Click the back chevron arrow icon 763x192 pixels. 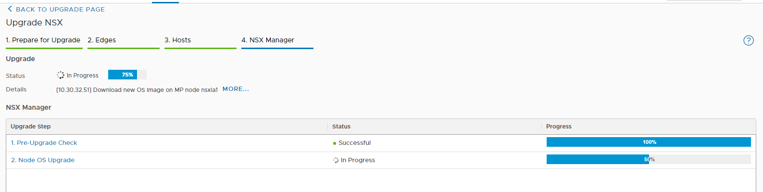(10, 9)
